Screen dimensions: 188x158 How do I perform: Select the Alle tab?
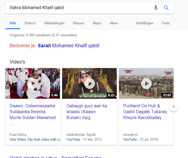[x=13, y=23]
